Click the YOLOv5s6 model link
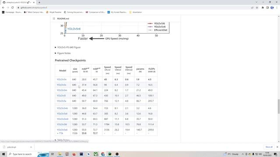This screenshot has width=280, height=157. point(62,113)
